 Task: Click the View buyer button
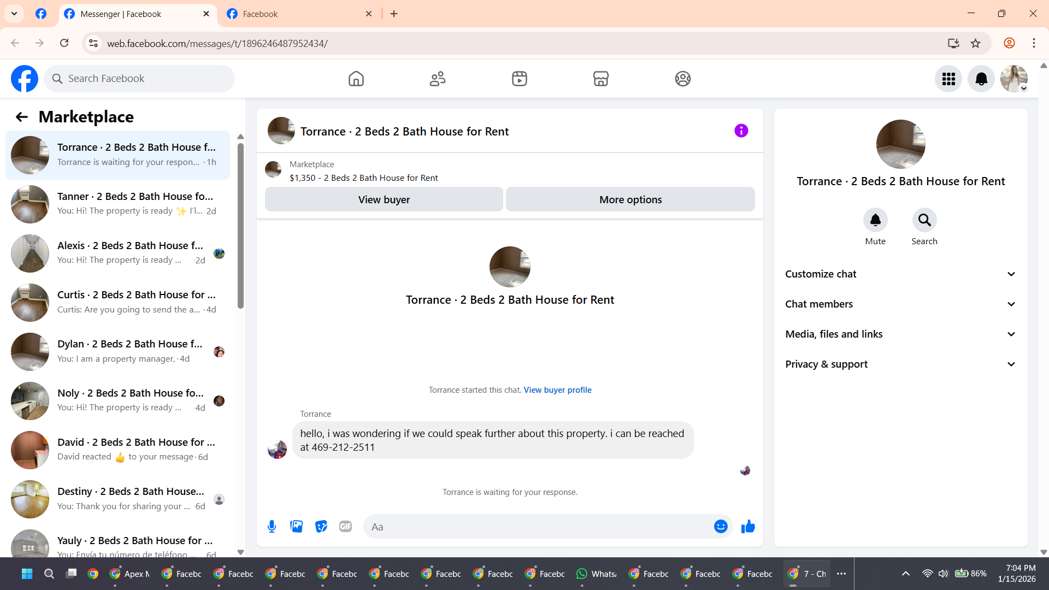[384, 199]
